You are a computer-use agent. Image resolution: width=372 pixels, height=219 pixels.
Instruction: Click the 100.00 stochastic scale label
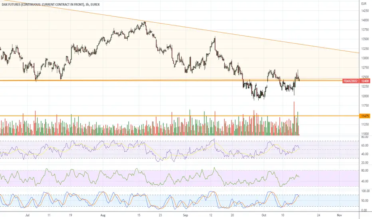point(365,191)
